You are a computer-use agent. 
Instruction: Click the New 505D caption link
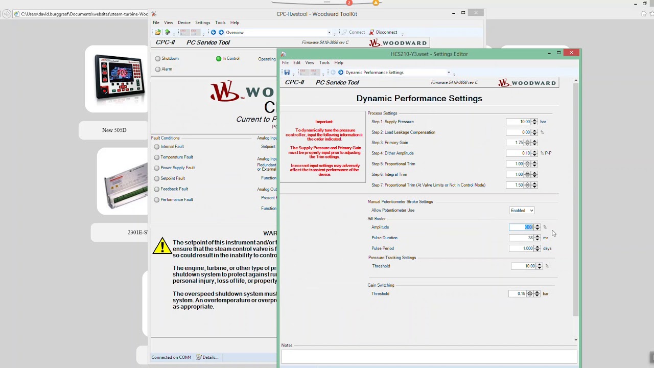click(114, 130)
